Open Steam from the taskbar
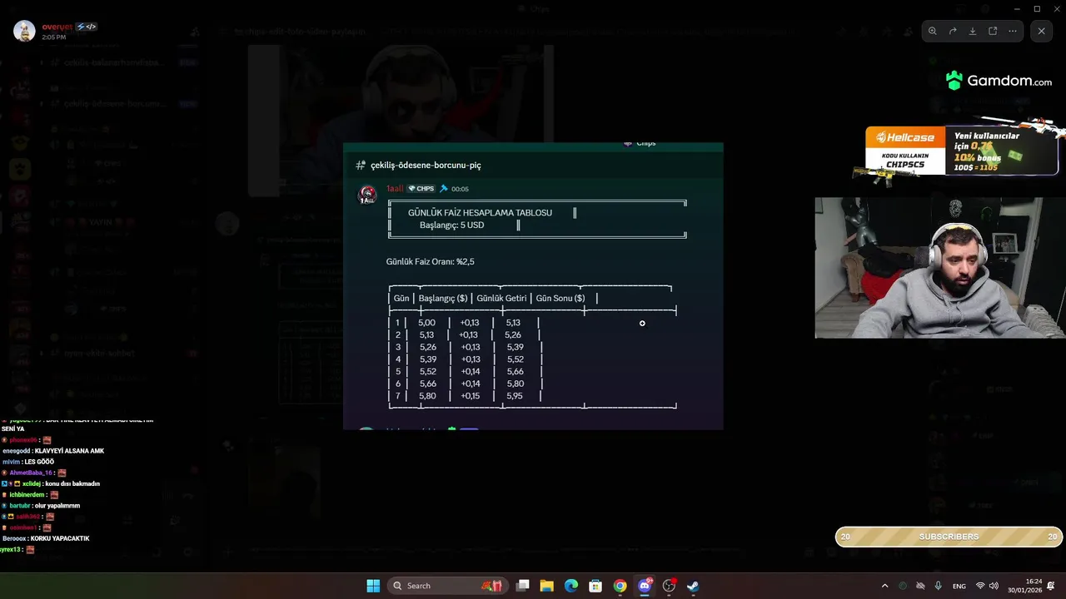Screen dimensions: 1066x599 tap(693, 586)
